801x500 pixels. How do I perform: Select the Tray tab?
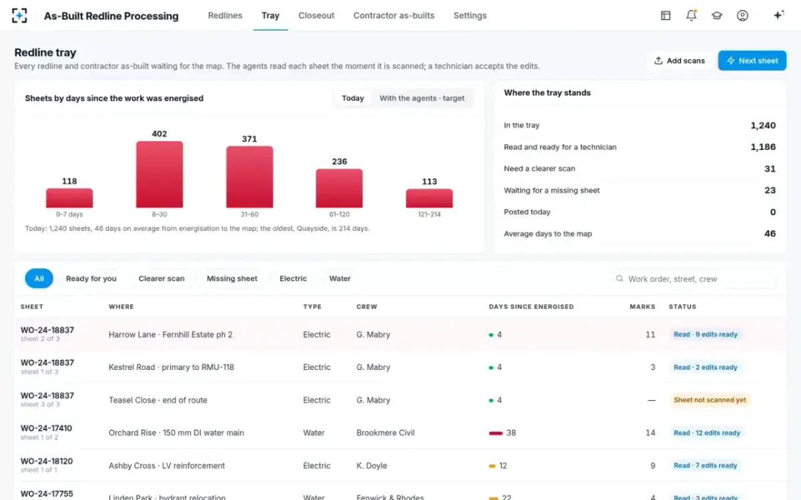click(x=270, y=15)
